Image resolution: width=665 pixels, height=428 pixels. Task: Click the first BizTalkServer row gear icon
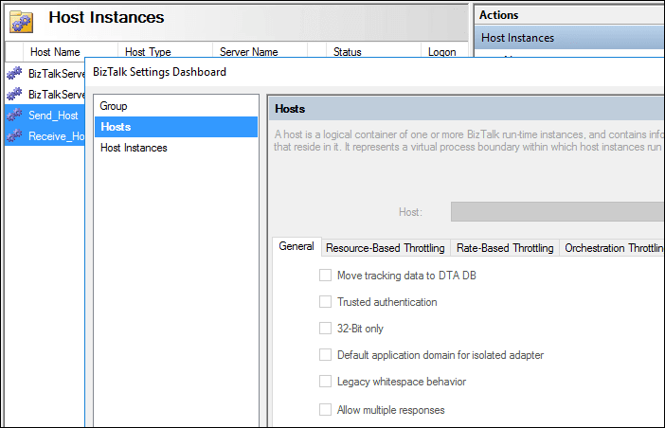click(14, 73)
